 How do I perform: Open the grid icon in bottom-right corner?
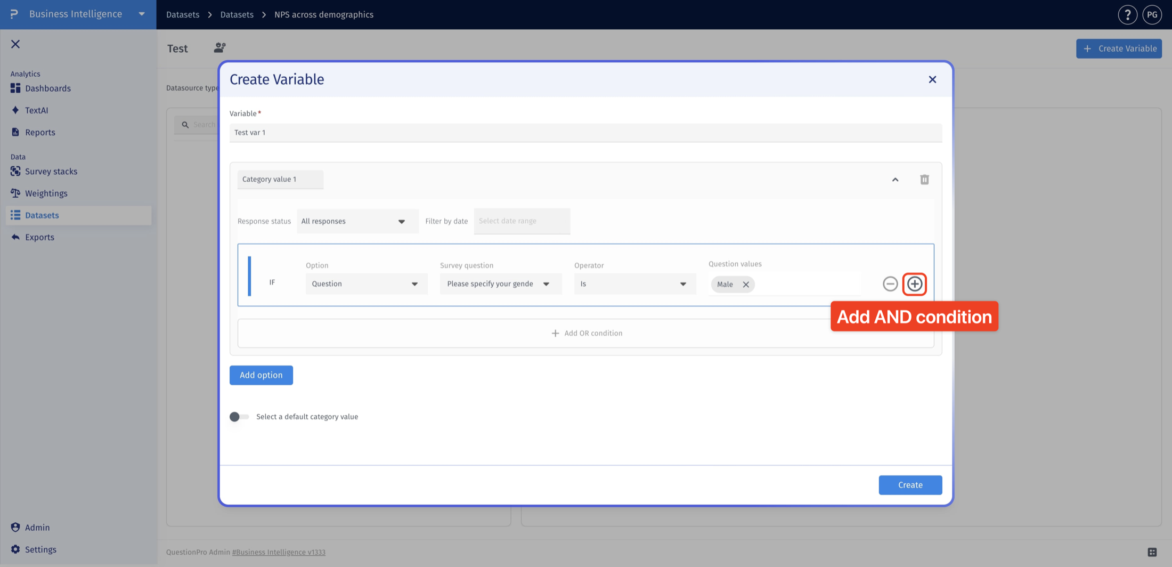(x=1152, y=552)
